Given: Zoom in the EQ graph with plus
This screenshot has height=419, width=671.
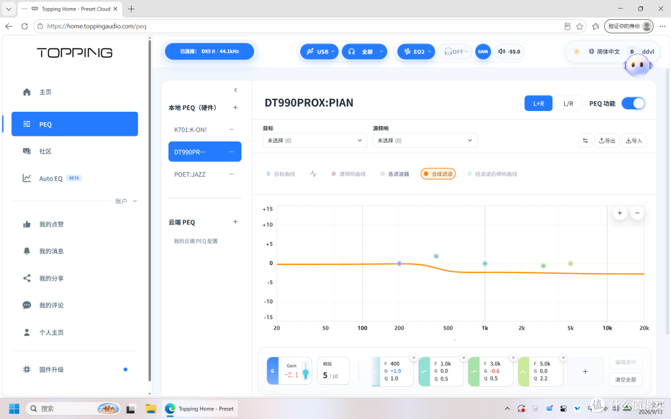Looking at the screenshot, I should (x=619, y=213).
